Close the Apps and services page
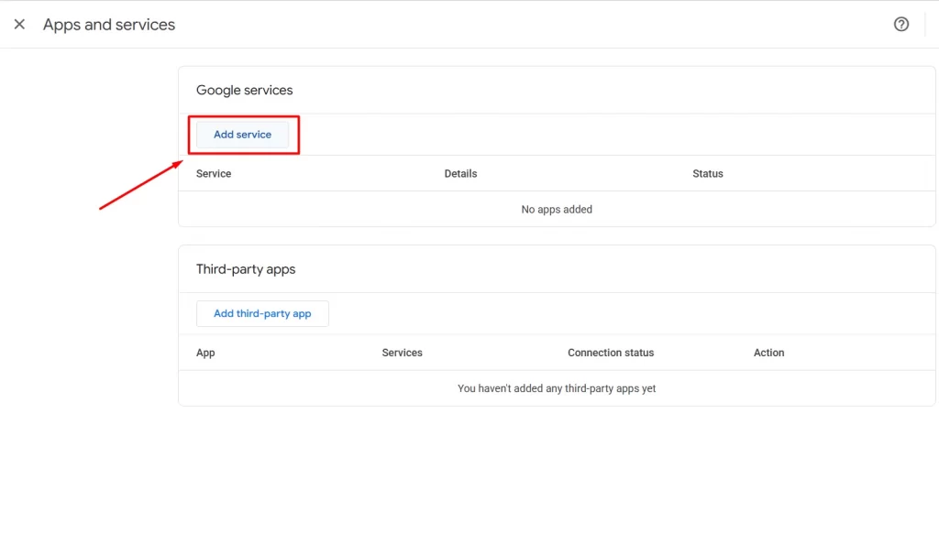This screenshot has width=939, height=533. coord(19,24)
